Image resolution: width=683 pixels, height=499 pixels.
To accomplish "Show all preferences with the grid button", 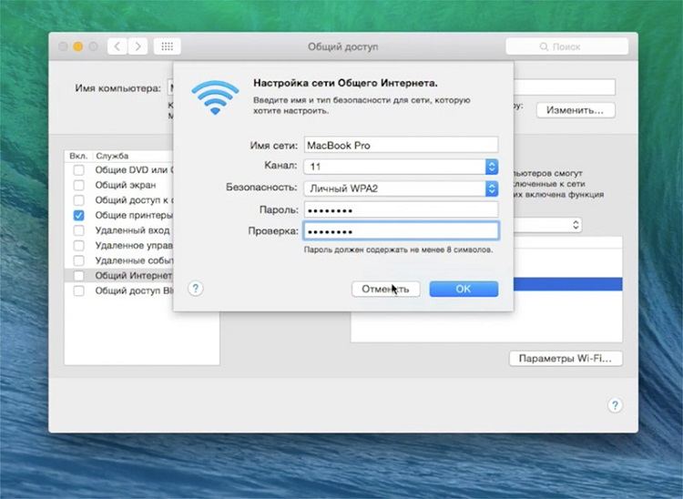I will tap(168, 46).
